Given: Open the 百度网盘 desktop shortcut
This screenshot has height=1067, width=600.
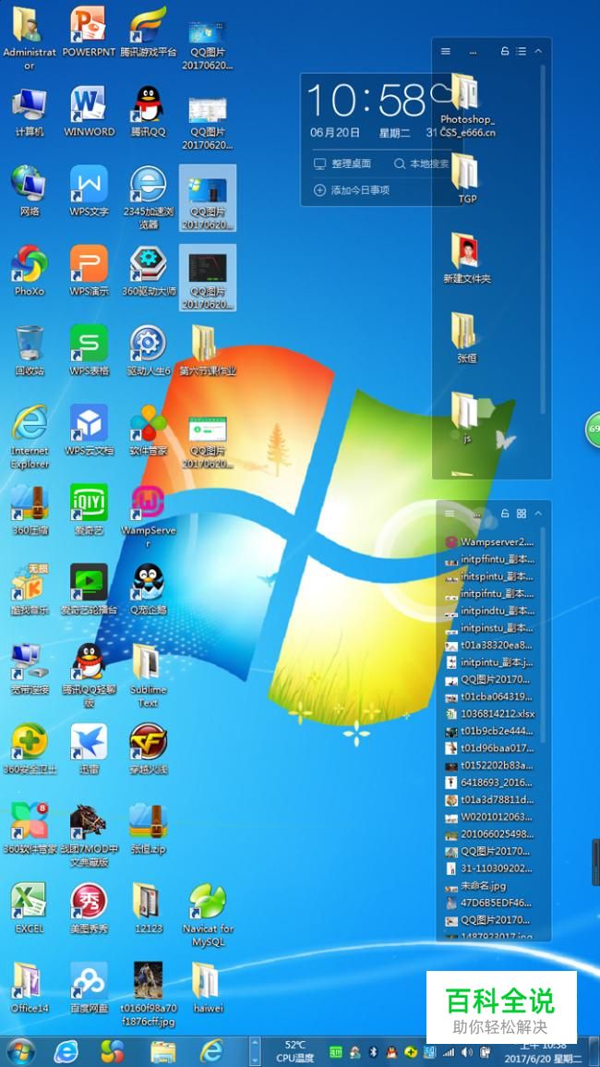Looking at the screenshot, I should pyautogui.click(x=90, y=988).
